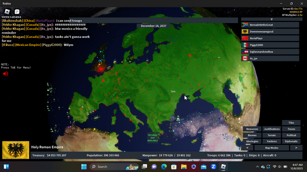Click the Holy Roman Empire country name
Viewport: 307px width, 172px height.
47,147
